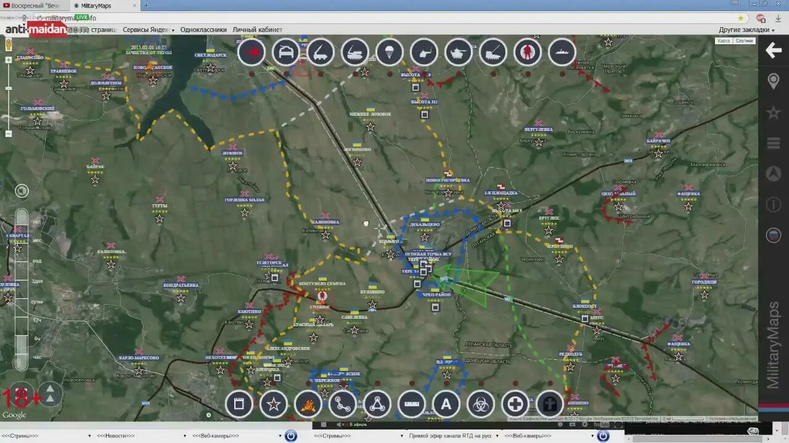Image resolution: width=789 pixels, height=443 pixels.
Task: Click the back arrow in sidebar
Action: [x=774, y=50]
